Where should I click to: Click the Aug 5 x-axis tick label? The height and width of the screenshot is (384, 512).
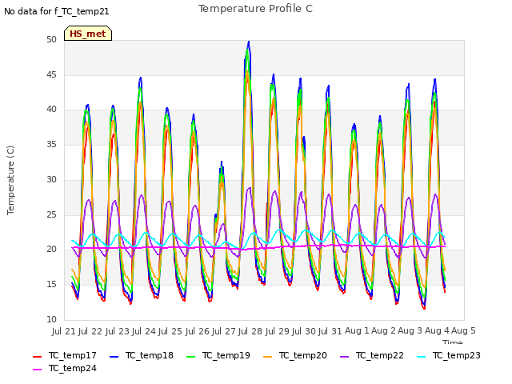[x=463, y=330]
